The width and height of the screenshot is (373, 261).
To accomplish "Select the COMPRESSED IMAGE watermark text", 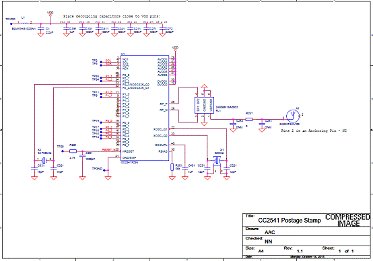I will pyautogui.click(x=348, y=220).
